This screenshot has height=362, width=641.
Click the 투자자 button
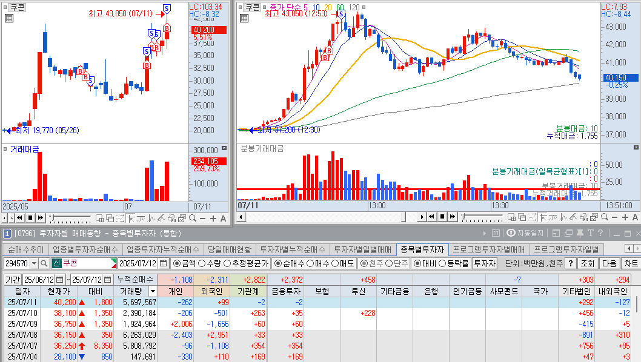(x=485, y=263)
